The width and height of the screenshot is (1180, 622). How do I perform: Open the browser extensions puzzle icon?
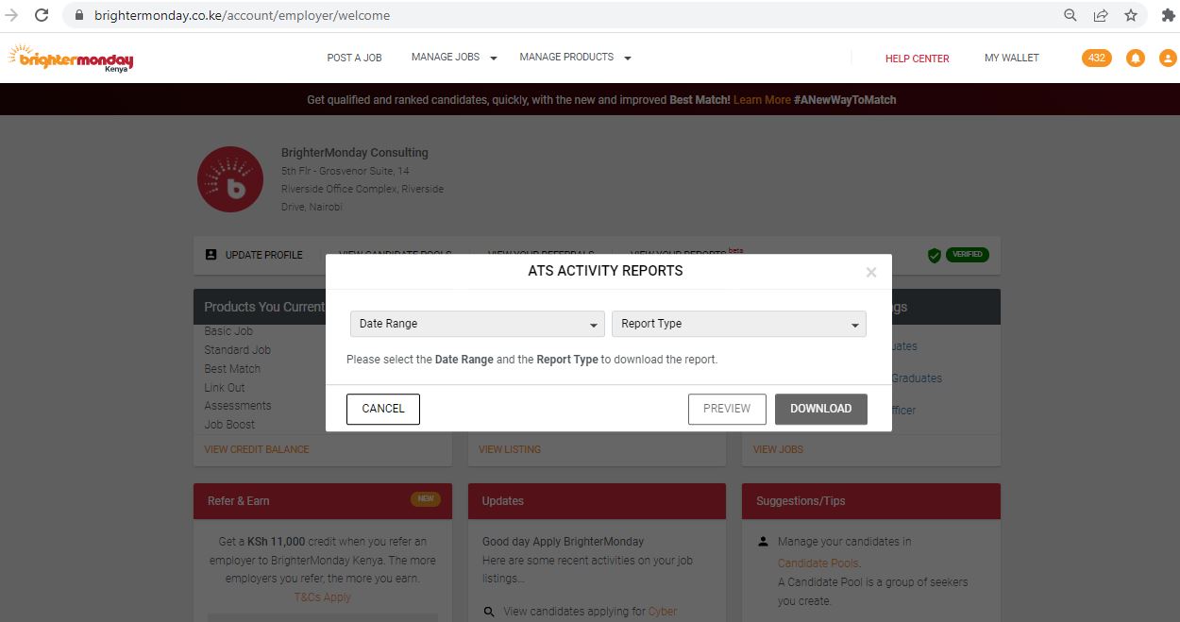[x=1168, y=15]
